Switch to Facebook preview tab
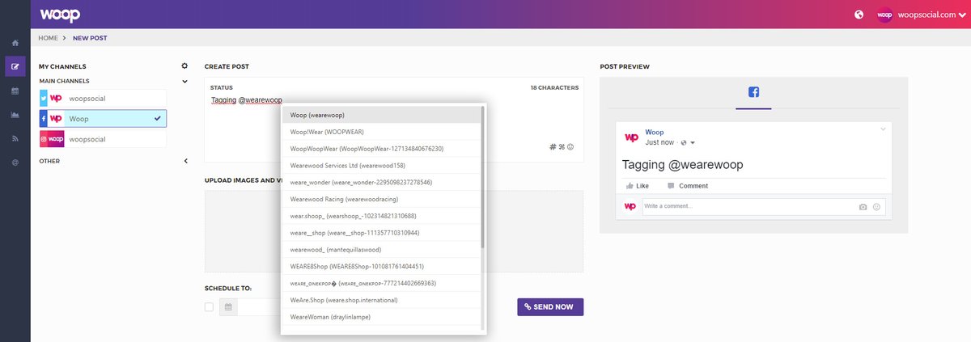 pos(753,92)
